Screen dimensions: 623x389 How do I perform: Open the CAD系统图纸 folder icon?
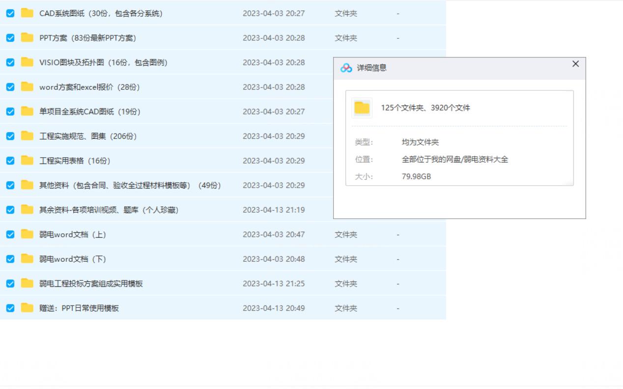point(27,13)
